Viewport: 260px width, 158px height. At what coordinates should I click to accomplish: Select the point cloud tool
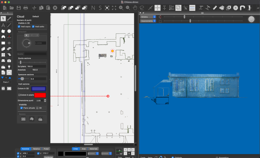click(x=9, y=73)
